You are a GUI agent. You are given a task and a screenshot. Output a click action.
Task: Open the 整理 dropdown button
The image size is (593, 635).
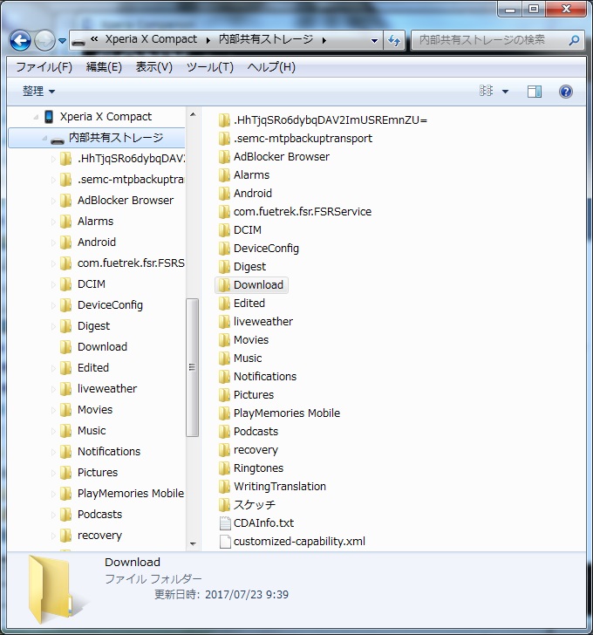(39, 91)
